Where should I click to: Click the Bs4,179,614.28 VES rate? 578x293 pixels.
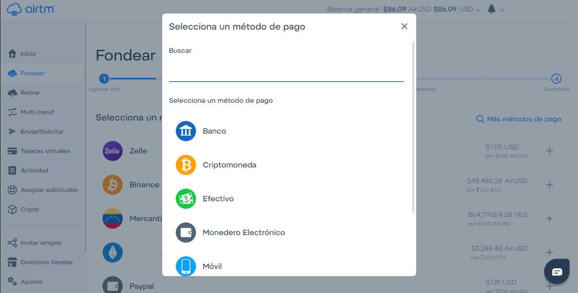point(498,215)
